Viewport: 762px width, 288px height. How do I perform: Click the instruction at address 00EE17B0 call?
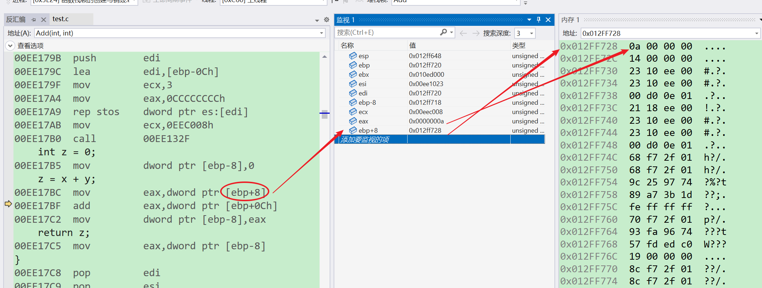(x=102, y=139)
